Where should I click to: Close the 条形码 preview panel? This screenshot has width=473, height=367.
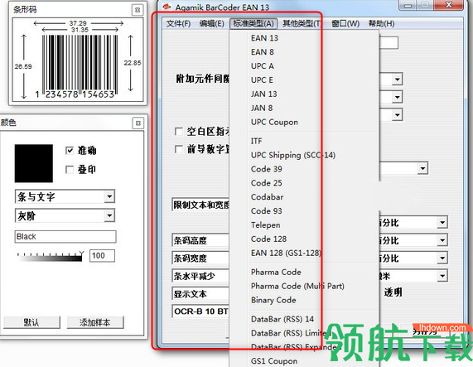(138, 10)
